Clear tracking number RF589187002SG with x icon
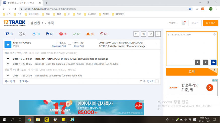220x123 pixels. [214, 34]
